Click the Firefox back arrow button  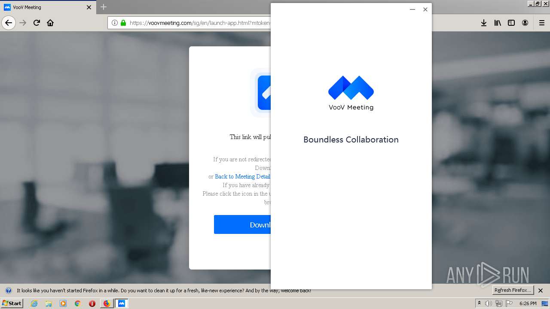click(x=9, y=23)
